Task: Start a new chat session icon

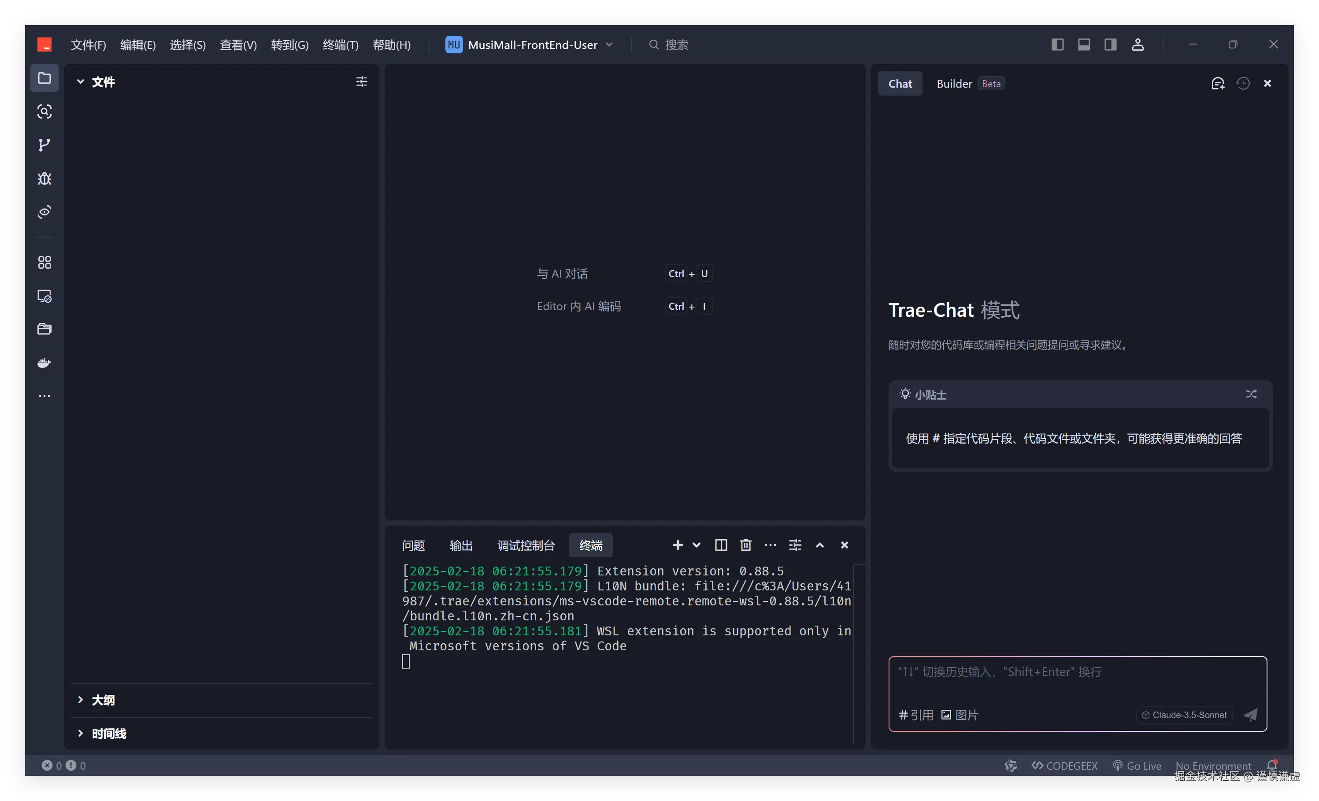Action: (1218, 84)
